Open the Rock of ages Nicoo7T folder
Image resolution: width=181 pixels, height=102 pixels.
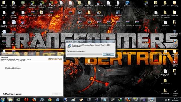tap(175, 54)
